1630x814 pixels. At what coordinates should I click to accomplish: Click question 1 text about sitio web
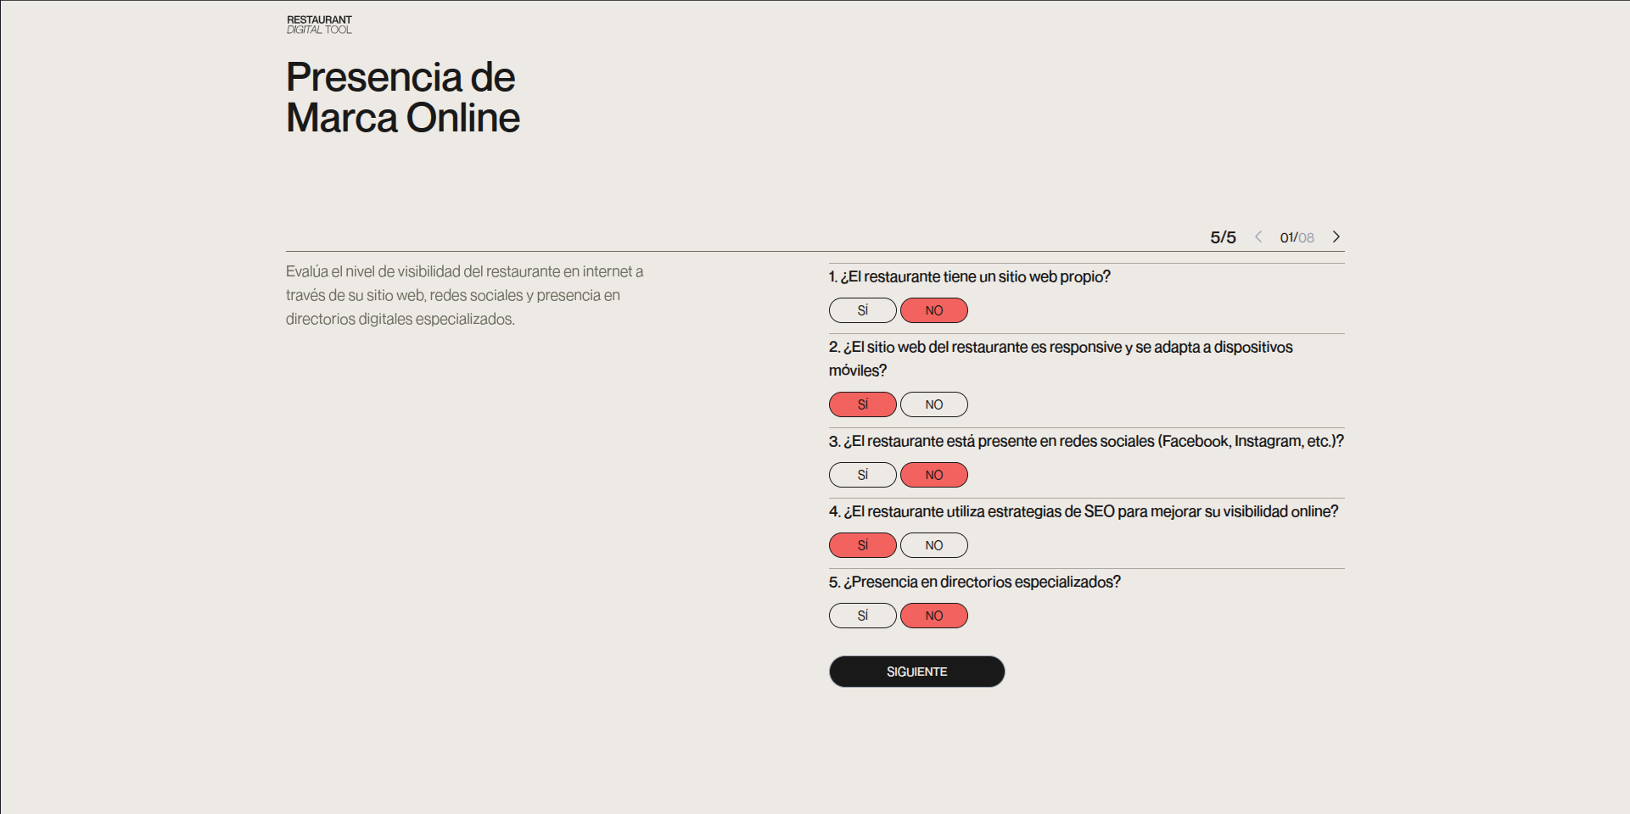pyautogui.click(x=970, y=276)
